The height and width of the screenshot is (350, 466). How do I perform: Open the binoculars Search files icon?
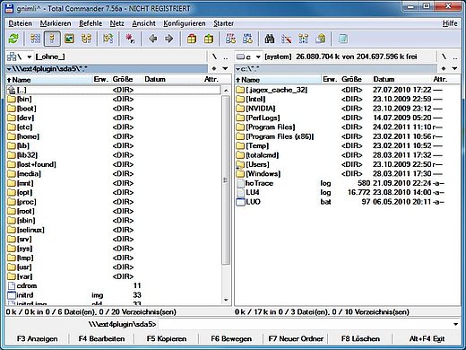[270, 39]
